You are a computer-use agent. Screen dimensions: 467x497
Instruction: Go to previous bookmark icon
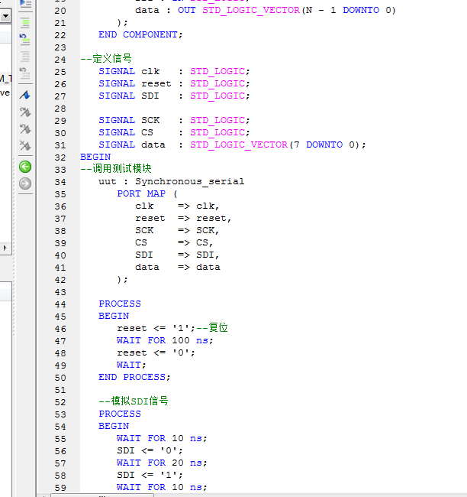(25, 128)
